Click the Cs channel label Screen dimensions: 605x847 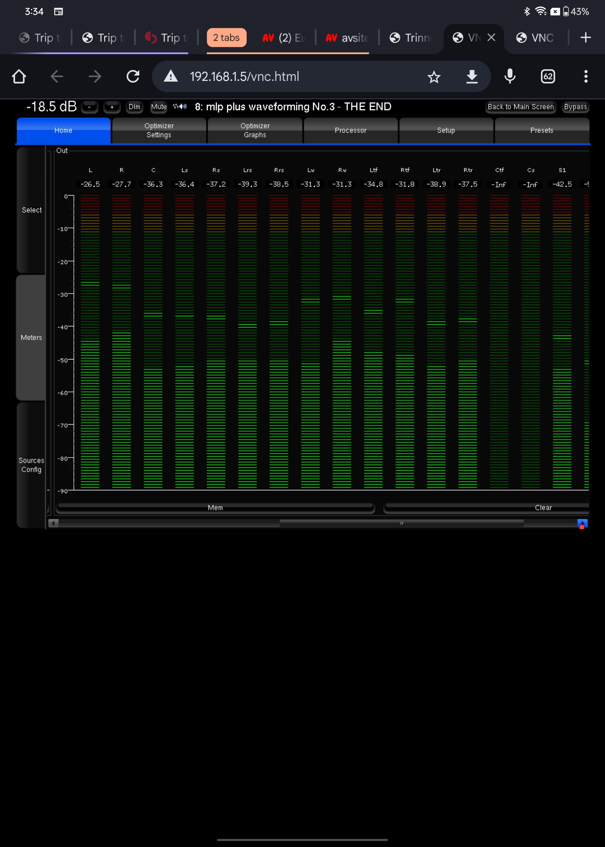[x=531, y=170]
